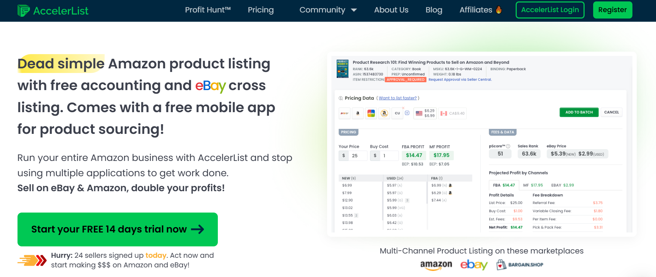The image size is (656, 277).
Task: Switch to the EBAY $2.99 profit tab
Action: coord(562,185)
